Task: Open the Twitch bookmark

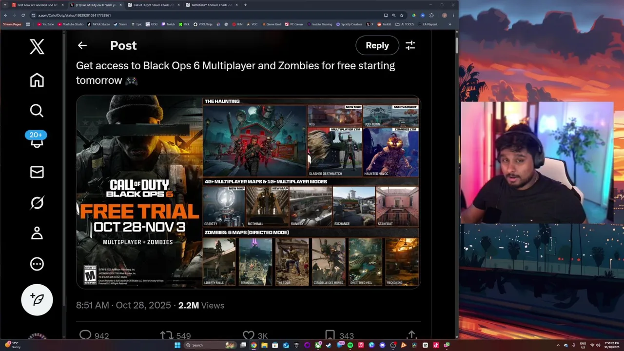Action: click(168, 24)
